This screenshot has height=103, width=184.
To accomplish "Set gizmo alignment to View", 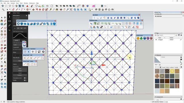I will pos(20,69).
